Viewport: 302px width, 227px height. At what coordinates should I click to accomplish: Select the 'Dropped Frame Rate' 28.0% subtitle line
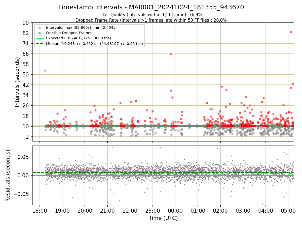pyautogui.click(x=151, y=20)
